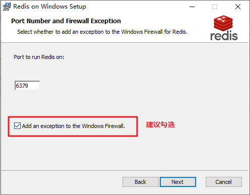Click the red outline around the firewall option
250x195 pixels.
73,117
